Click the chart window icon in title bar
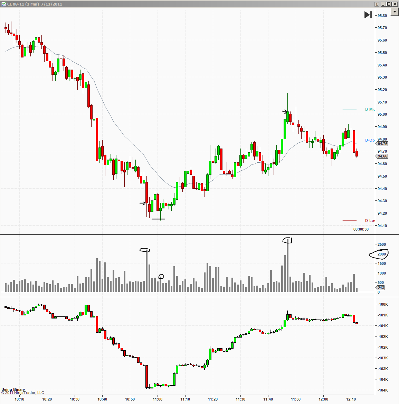Screen dimensions: 399x404 [x=3, y=4]
